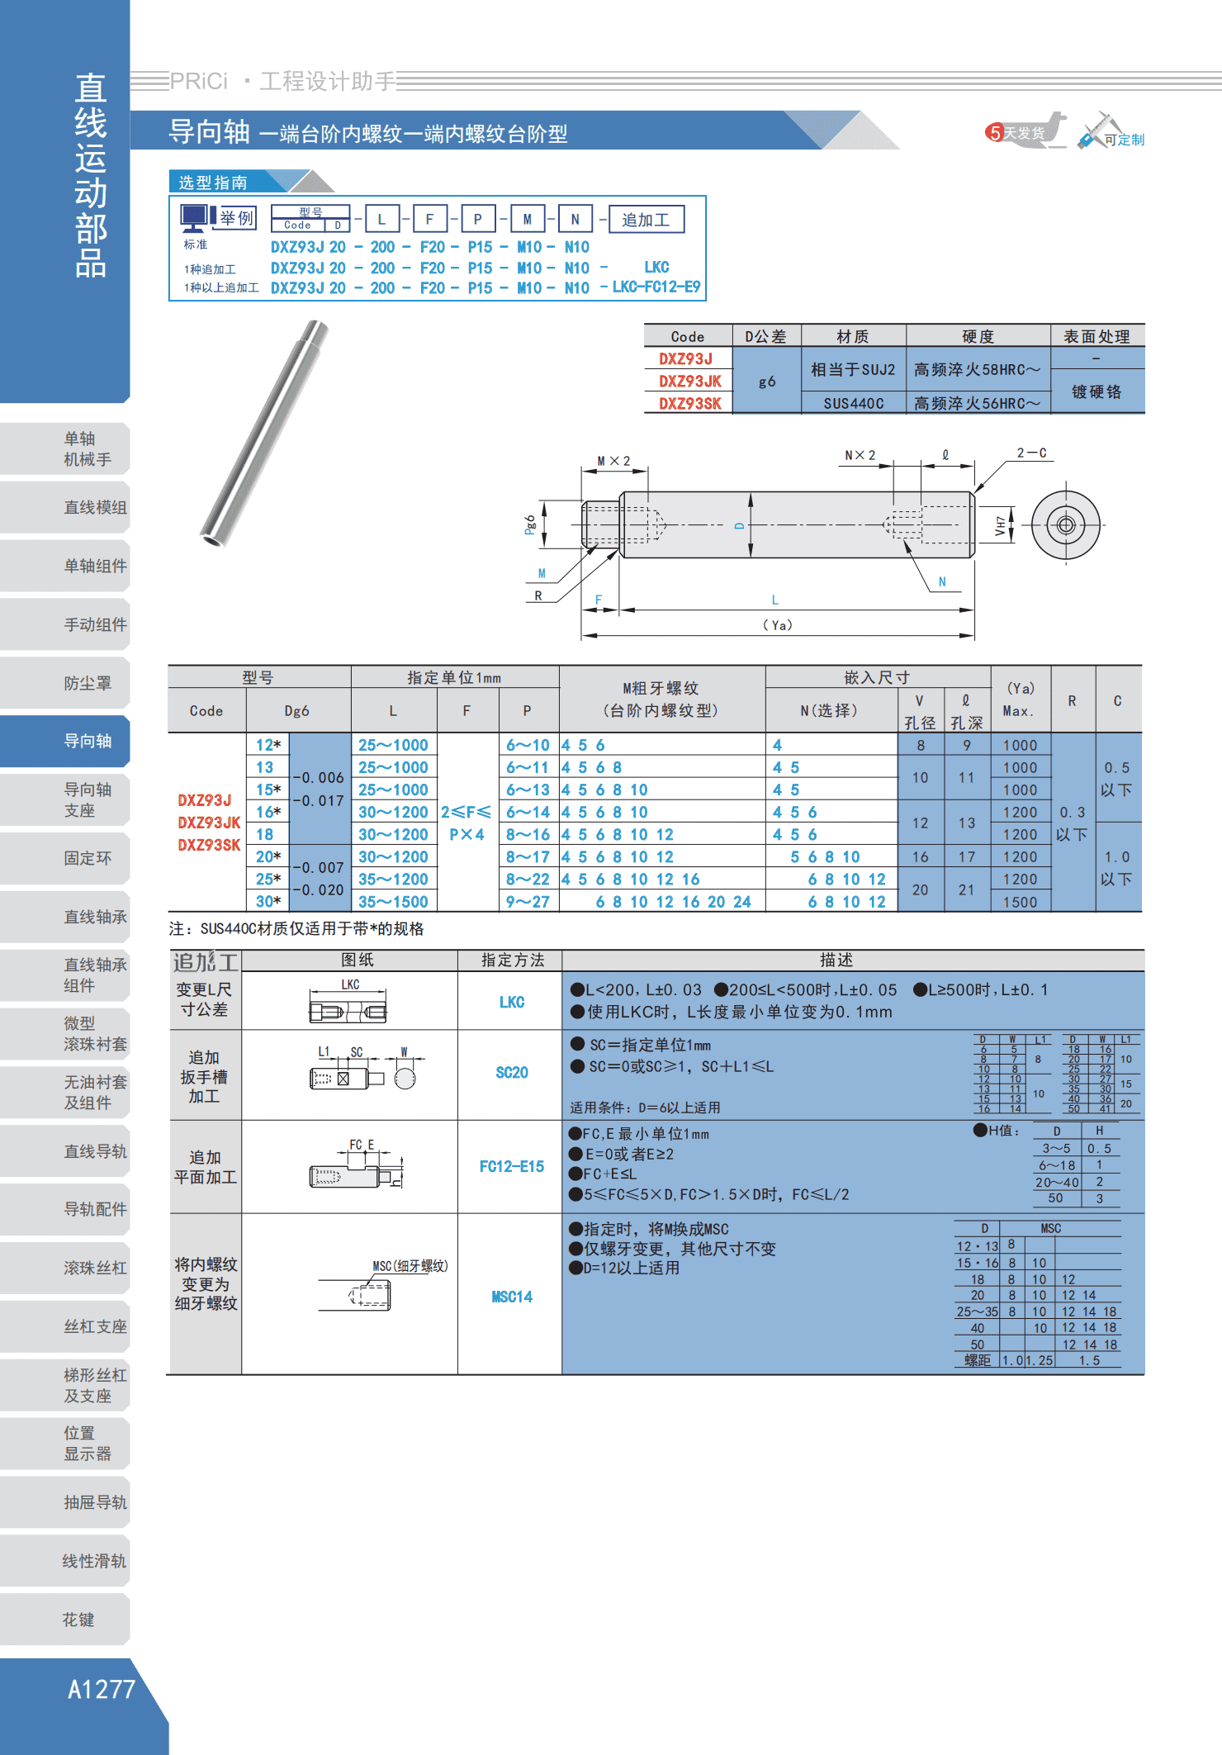Open the 微型滚珠衬套 sidebar tab
1222x1755 pixels.
[x=65, y=1033]
